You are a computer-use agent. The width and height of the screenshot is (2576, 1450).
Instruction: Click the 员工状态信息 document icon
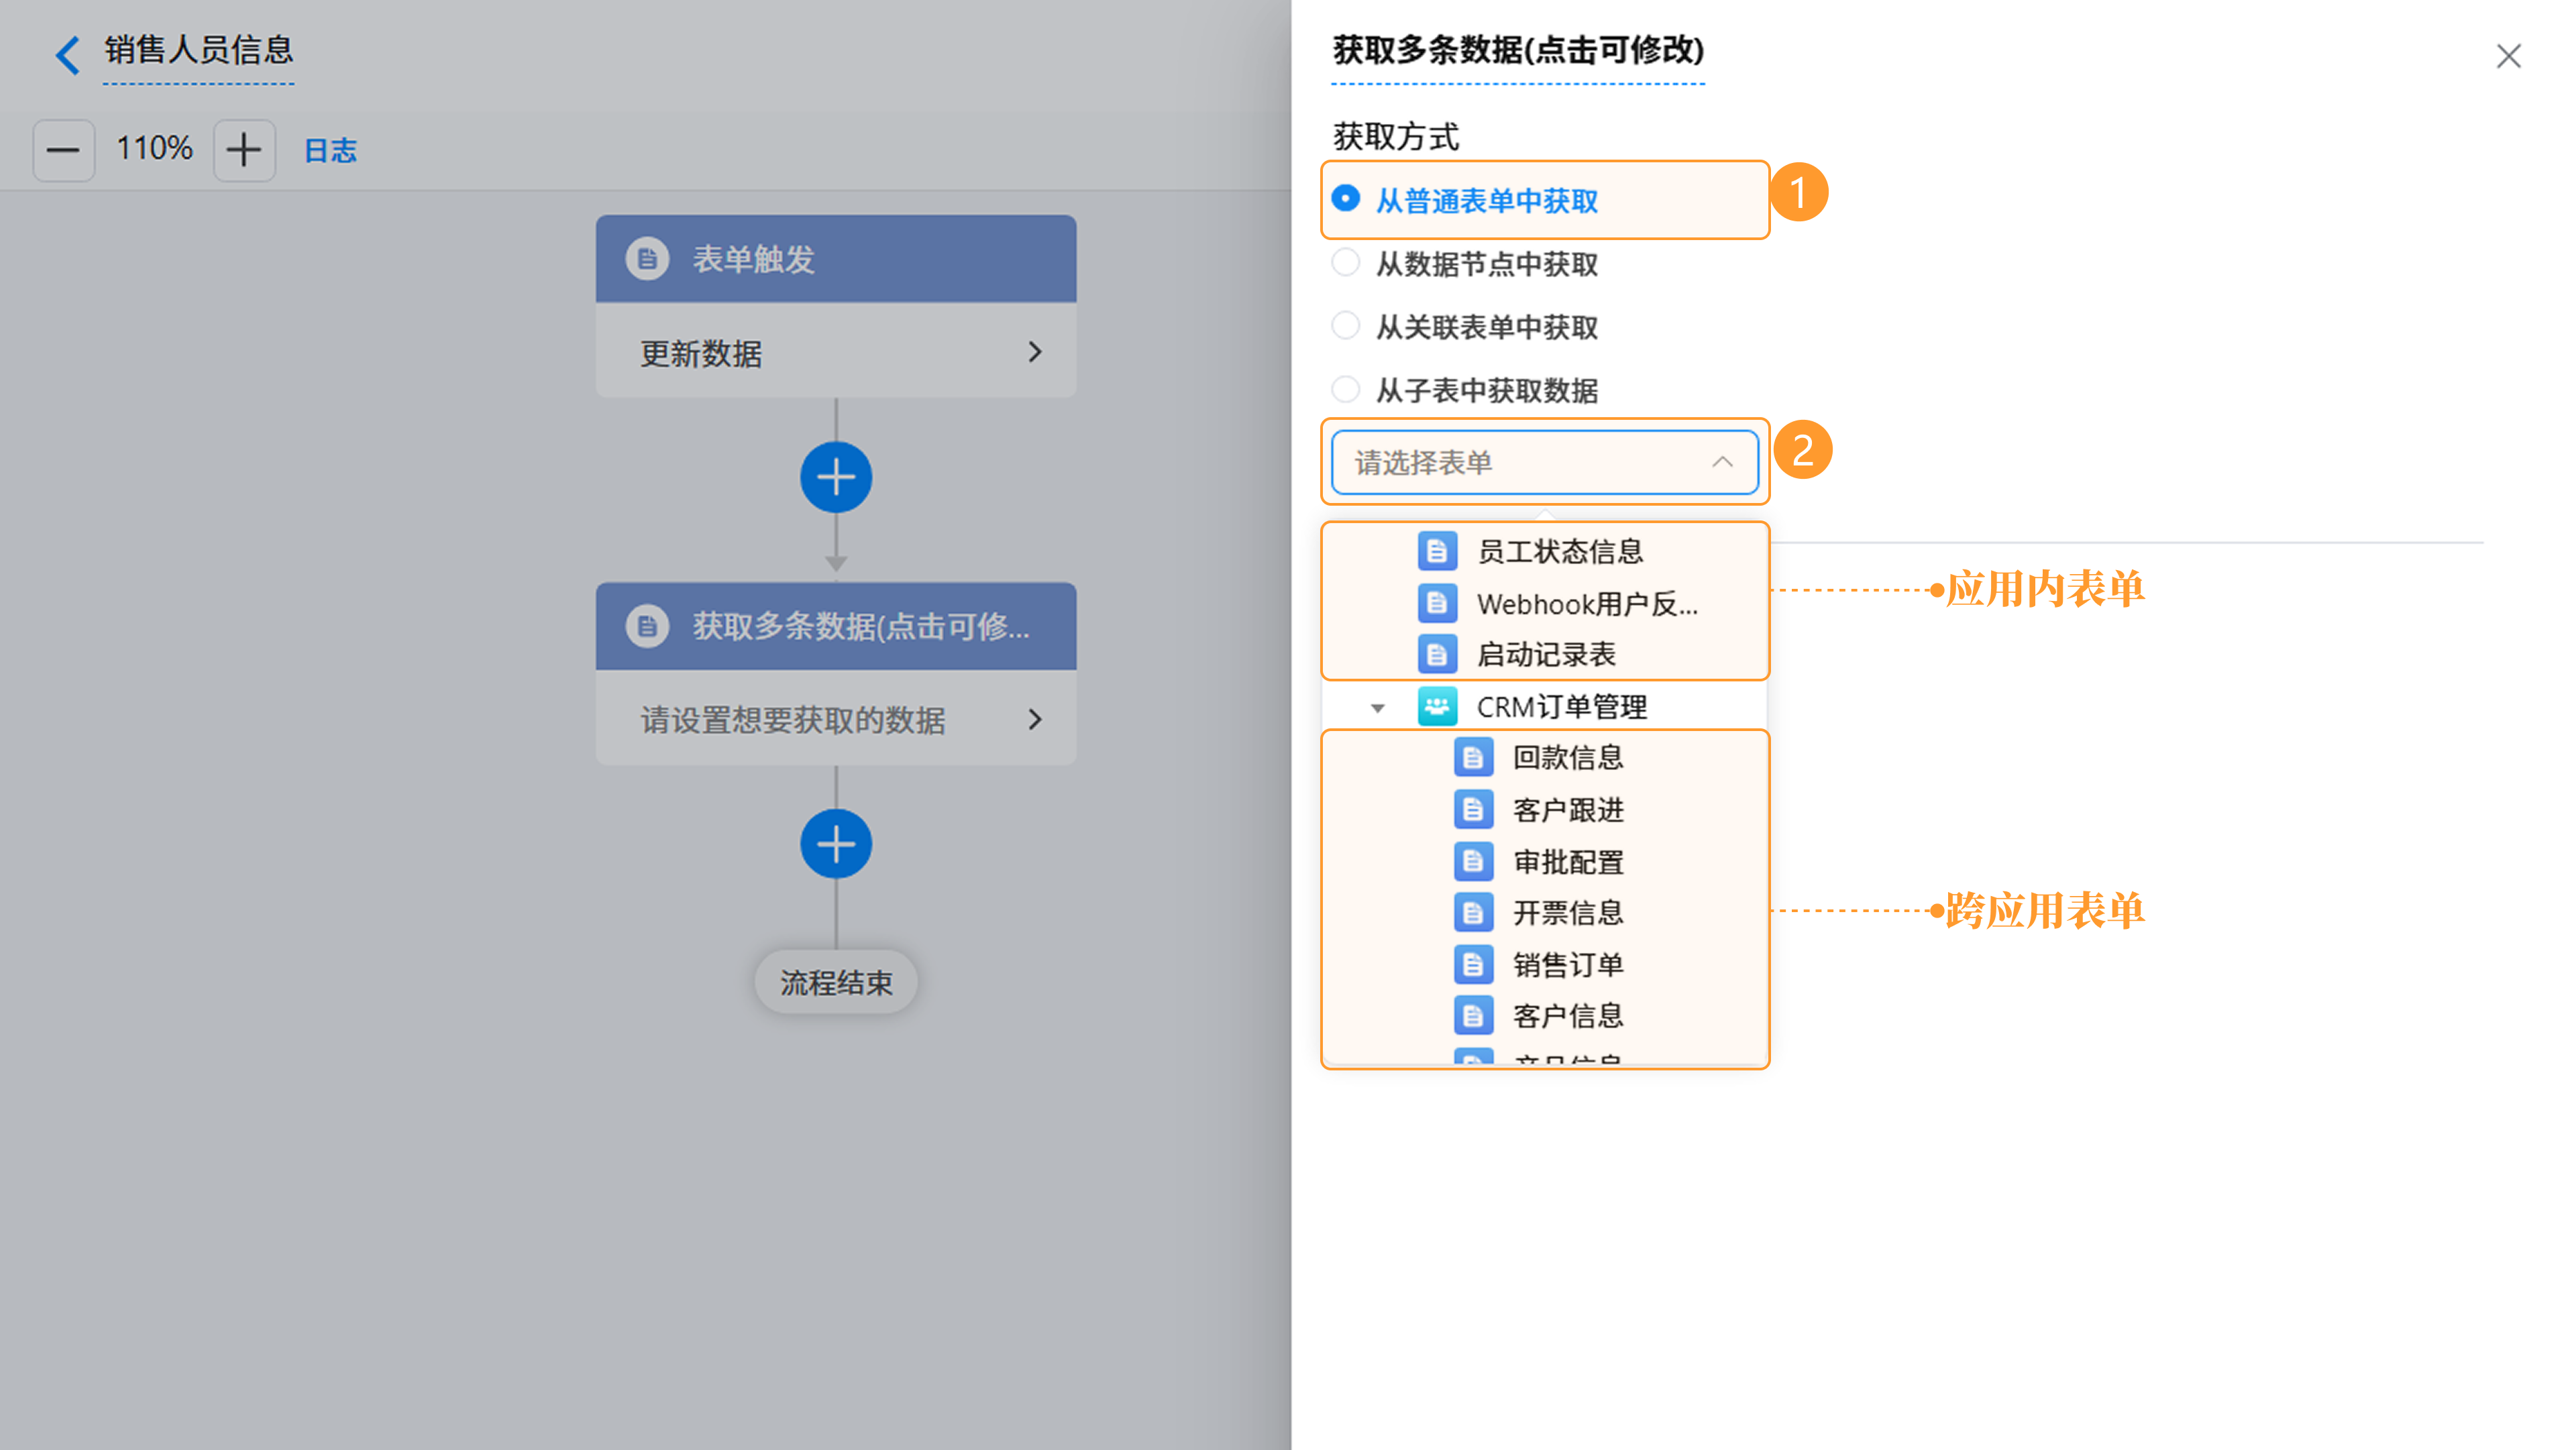pyautogui.click(x=1437, y=551)
